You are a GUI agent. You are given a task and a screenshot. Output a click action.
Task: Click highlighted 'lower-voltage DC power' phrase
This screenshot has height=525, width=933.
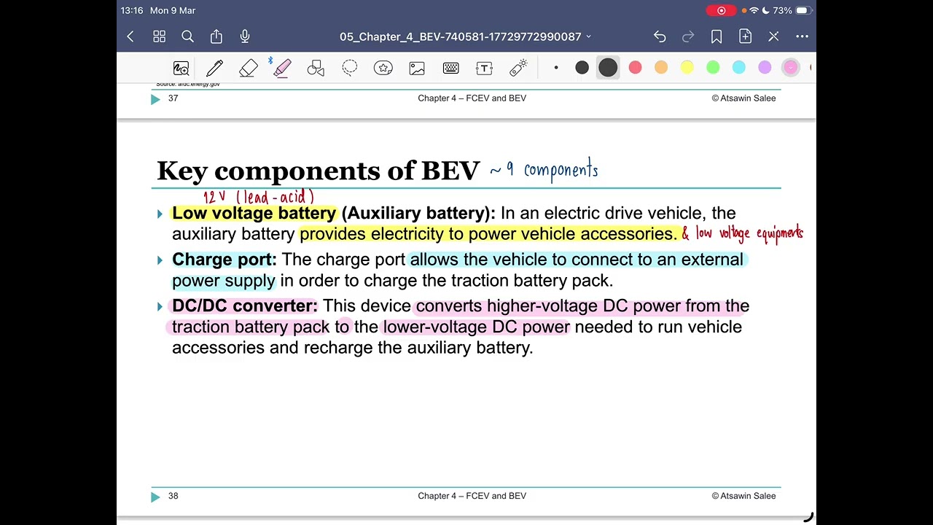(476, 327)
